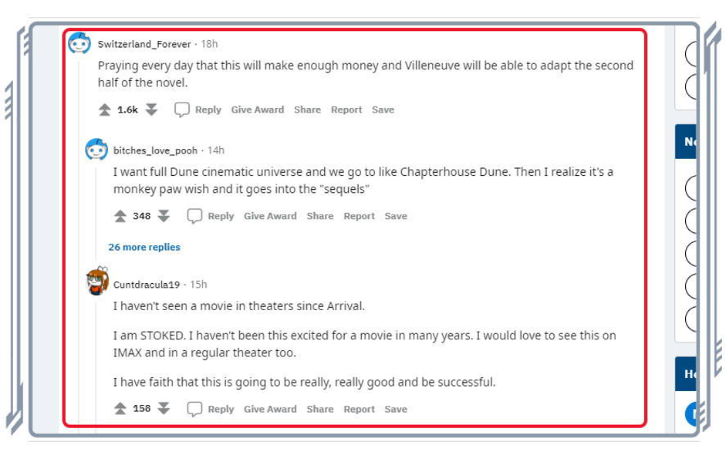Reply to Switzerland_Forever's comment
The image size is (726, 459).
[198, 110]
